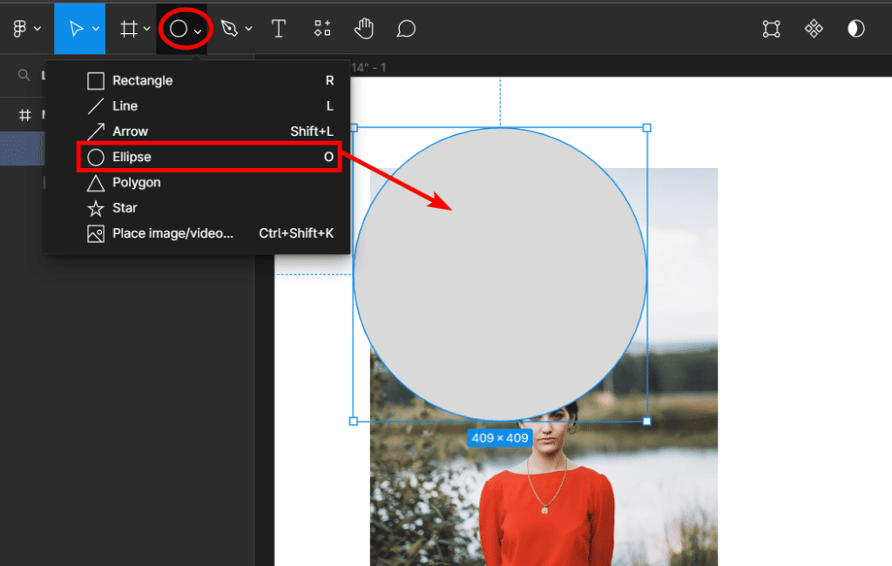
Task: Open the Figma main menu logo
Action: [20, 29]
